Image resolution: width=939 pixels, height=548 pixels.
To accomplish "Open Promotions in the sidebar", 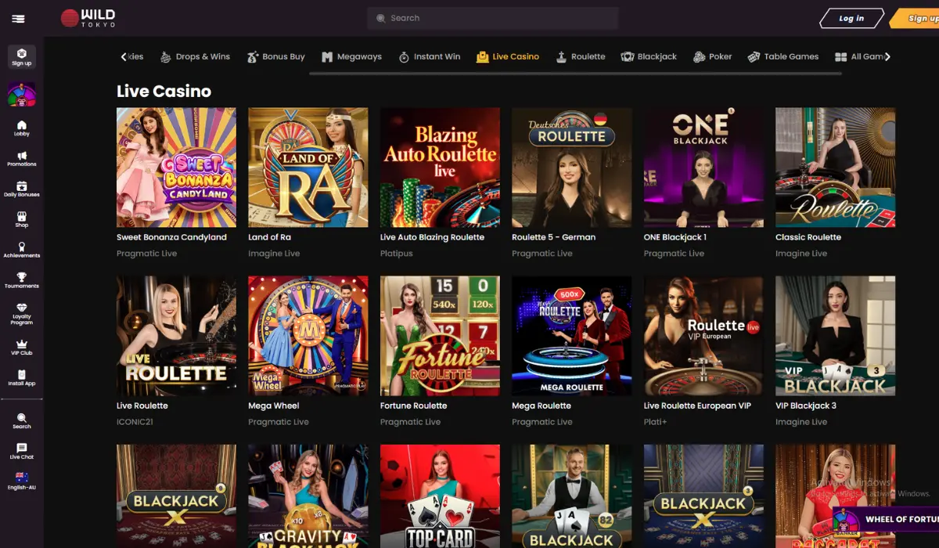I will 22,159.
